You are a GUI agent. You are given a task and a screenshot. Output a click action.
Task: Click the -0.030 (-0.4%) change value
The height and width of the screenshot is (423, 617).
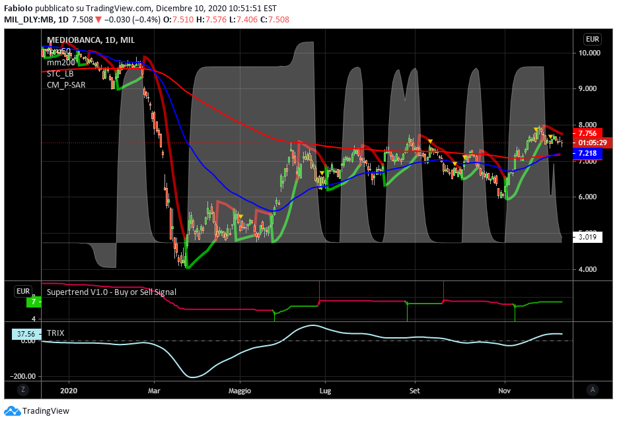click(132, 20)
